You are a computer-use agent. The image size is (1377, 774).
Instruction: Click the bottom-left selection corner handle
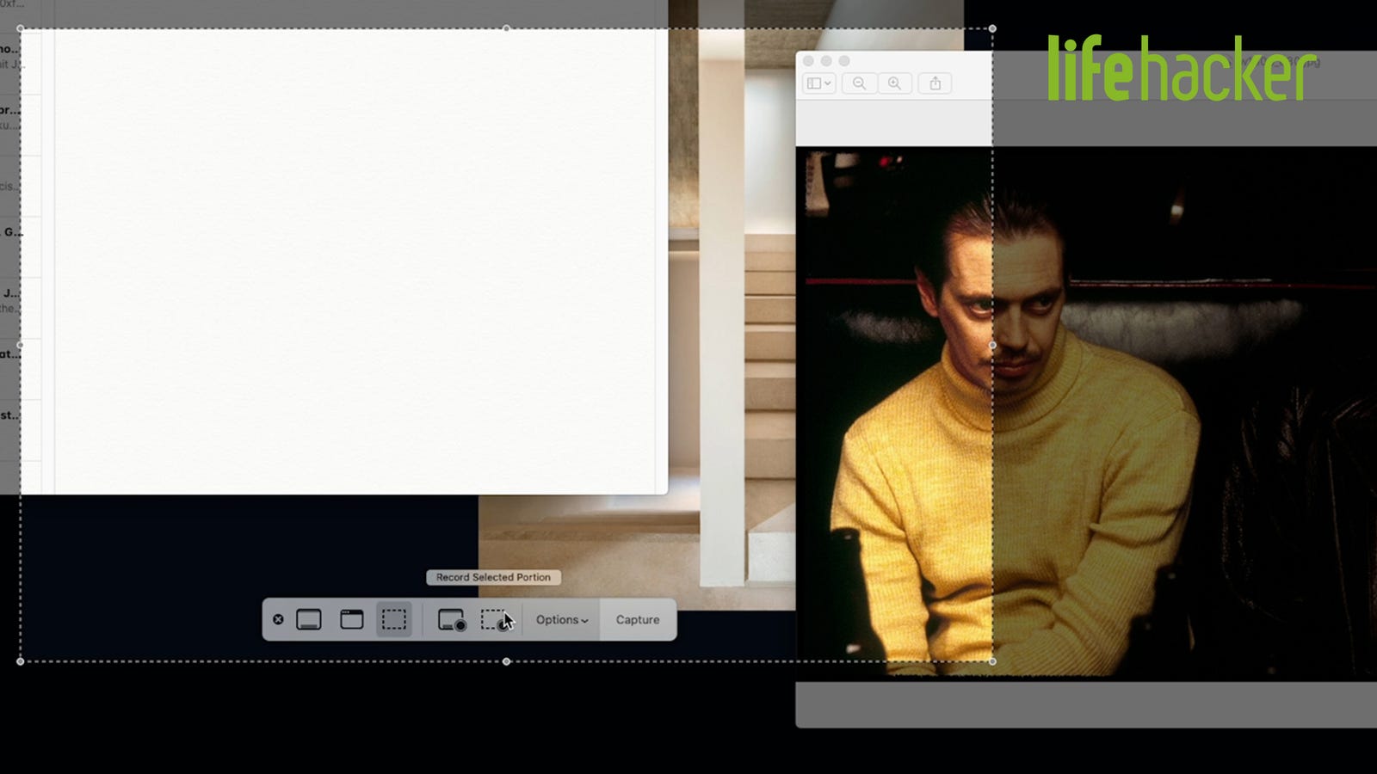click(x=21, y=661)
